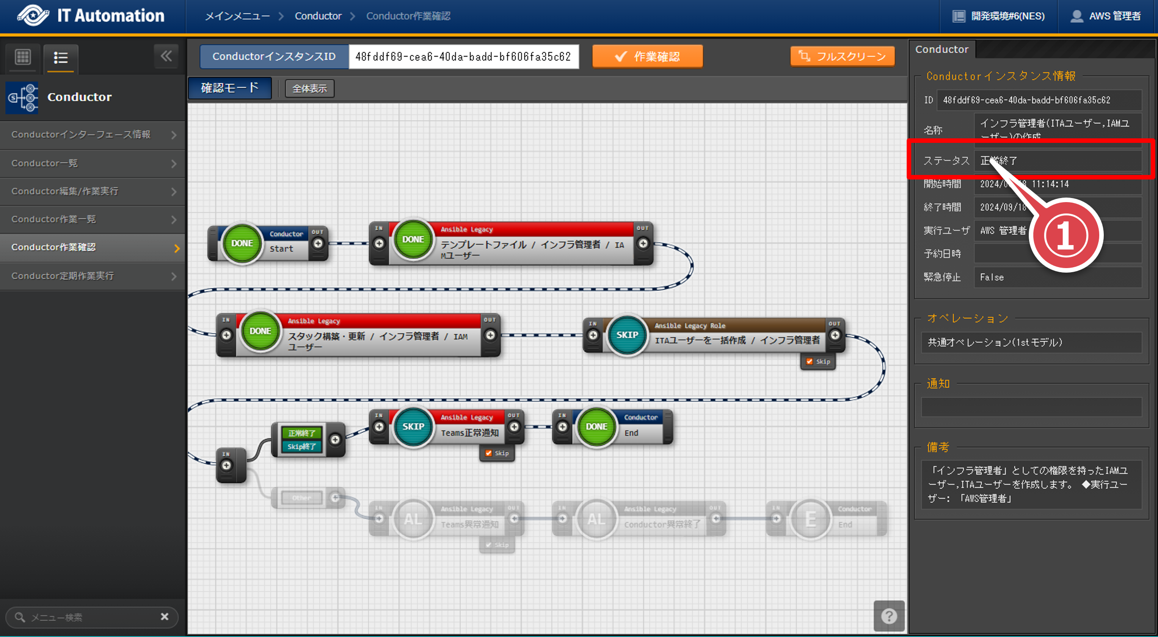Switch to grid menu view icon
Viewport: 1158px width, 637px height.
click(23, 57)
